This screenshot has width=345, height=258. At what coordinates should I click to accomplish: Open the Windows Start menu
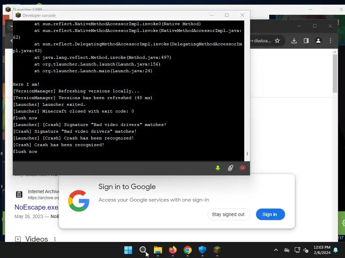pyautogui.click(x=128, y=250)
